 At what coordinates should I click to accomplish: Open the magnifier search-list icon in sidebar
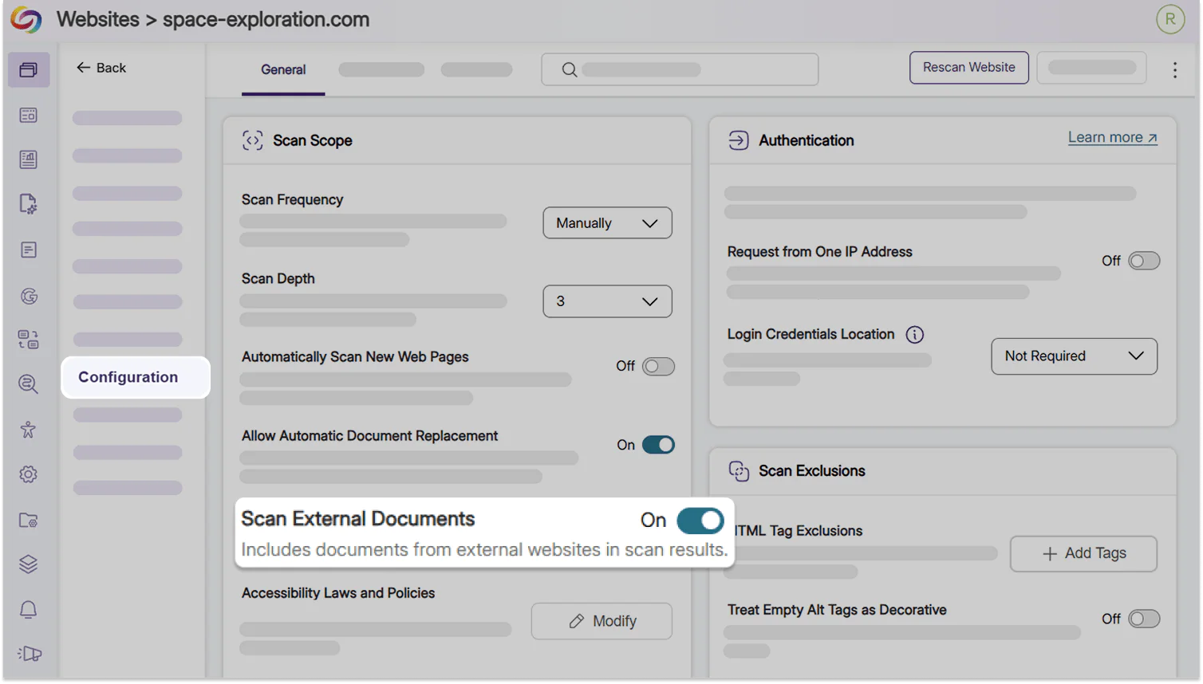(29, 384)
